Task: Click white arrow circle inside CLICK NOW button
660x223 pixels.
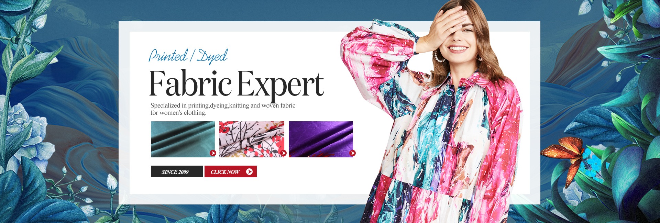Action: [x=249, y=171]
